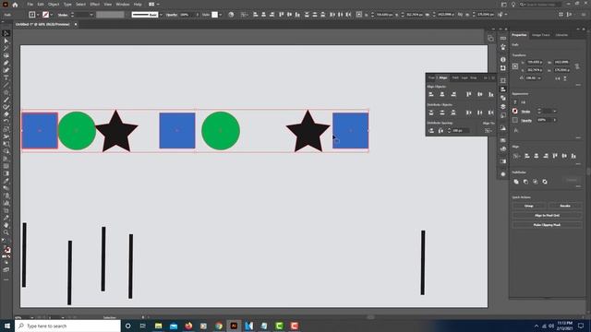Horizontal distribute center in floating Align panel
The width and height of the screenshot is (591, 332).
click(480, 113)
